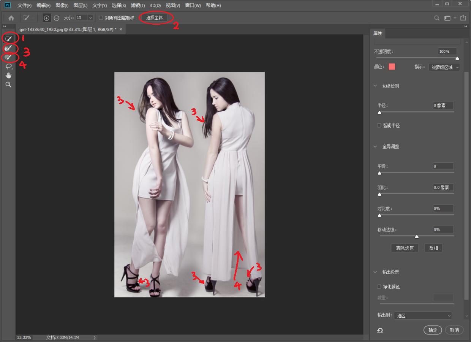Toggle the 智能半径 checkbox

379,125
